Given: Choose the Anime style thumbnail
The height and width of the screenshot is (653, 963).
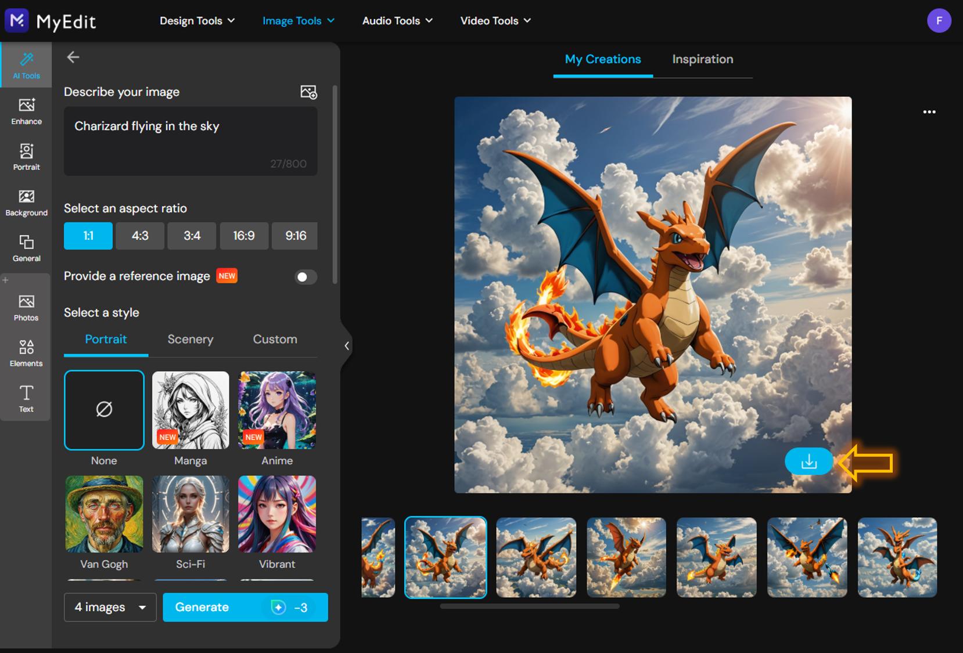Looking at the screenshot, I should pyautogui.click(x=277, y=410).
